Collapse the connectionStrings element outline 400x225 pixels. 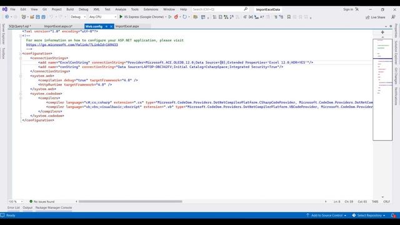21,58
